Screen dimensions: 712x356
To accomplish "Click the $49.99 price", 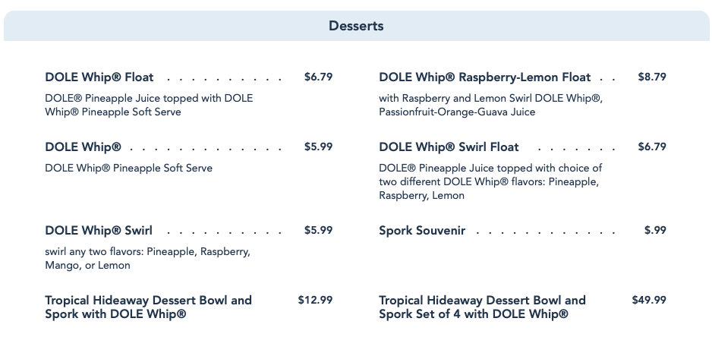I will coord(649,300).
